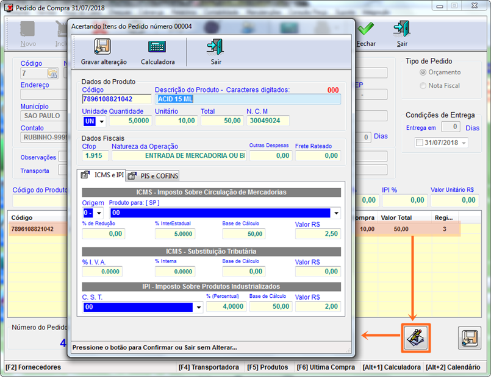This screenshot has width=491, height=377.
Task: Click [F4] Transportadora in the status bar
Action: (x=209, y=367)
